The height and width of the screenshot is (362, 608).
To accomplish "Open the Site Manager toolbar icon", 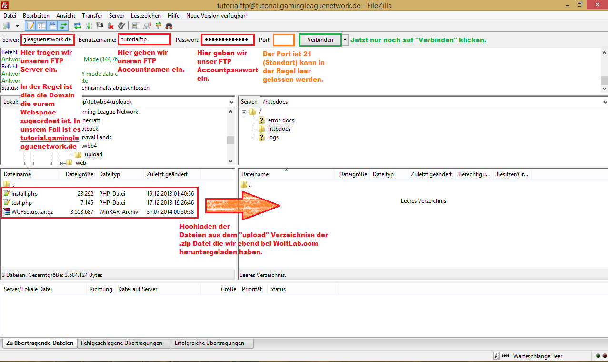I will click(x=7, y=26).
